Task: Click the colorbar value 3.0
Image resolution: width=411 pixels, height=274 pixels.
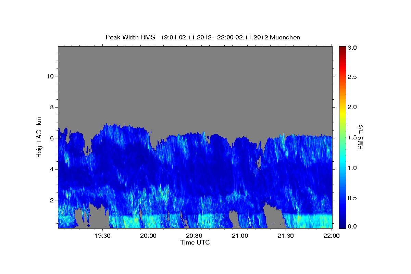Action: tap(352, 48)
